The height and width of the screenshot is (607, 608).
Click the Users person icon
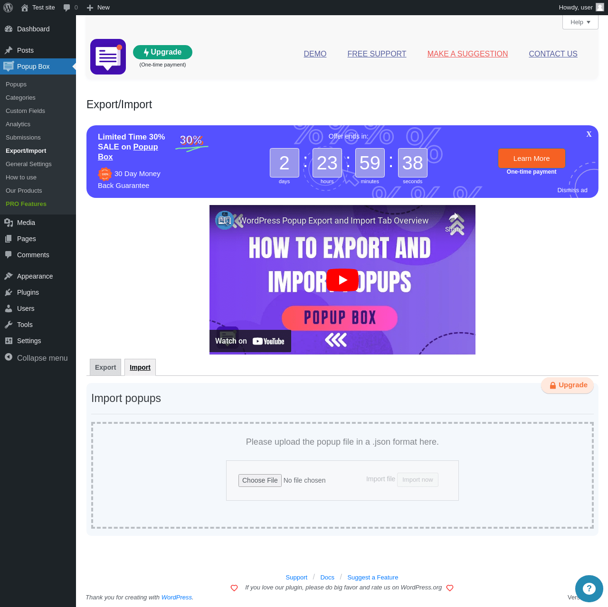click(9, 308)
